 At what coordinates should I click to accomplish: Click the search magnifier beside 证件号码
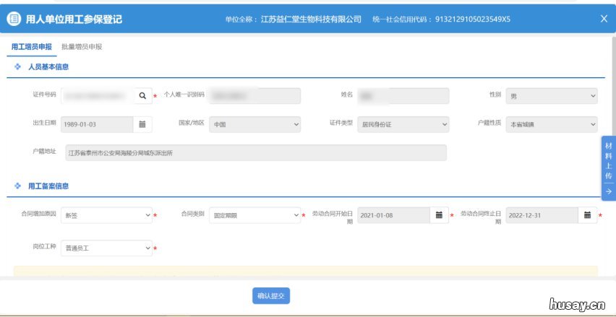pyautogui.click(x=142, y=96)
